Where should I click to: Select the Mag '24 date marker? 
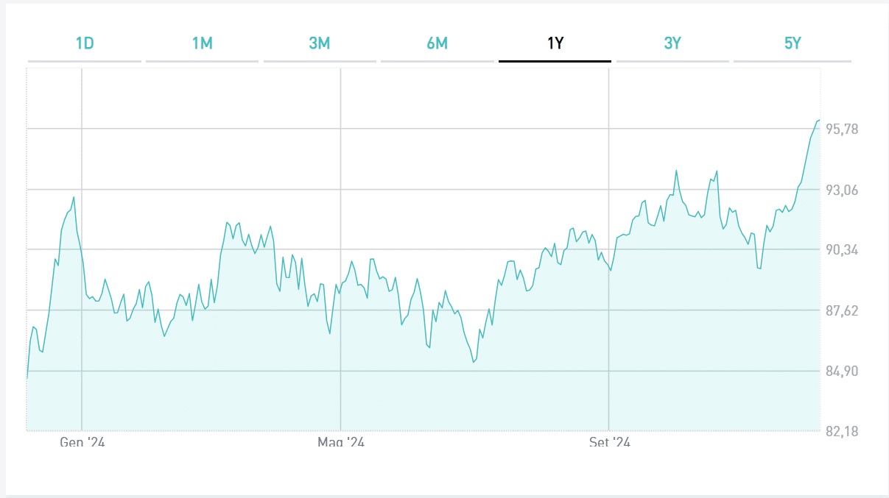click(341, 442)
